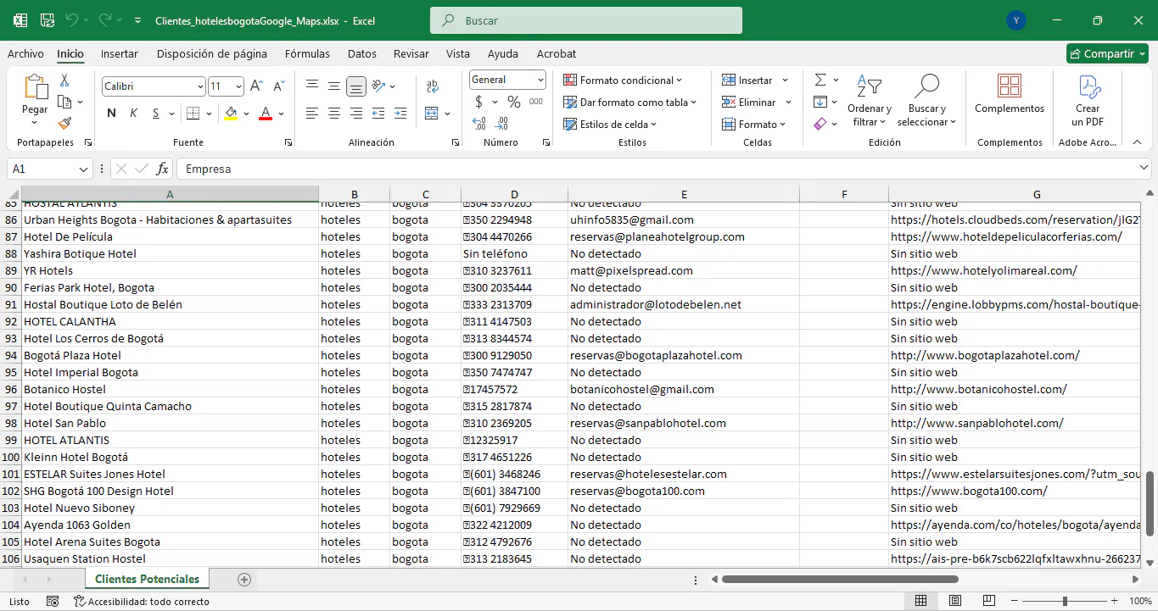This screenshot has height=611, width=1158.
Task: Toggle center text alignment
Action: pos(334,113)
